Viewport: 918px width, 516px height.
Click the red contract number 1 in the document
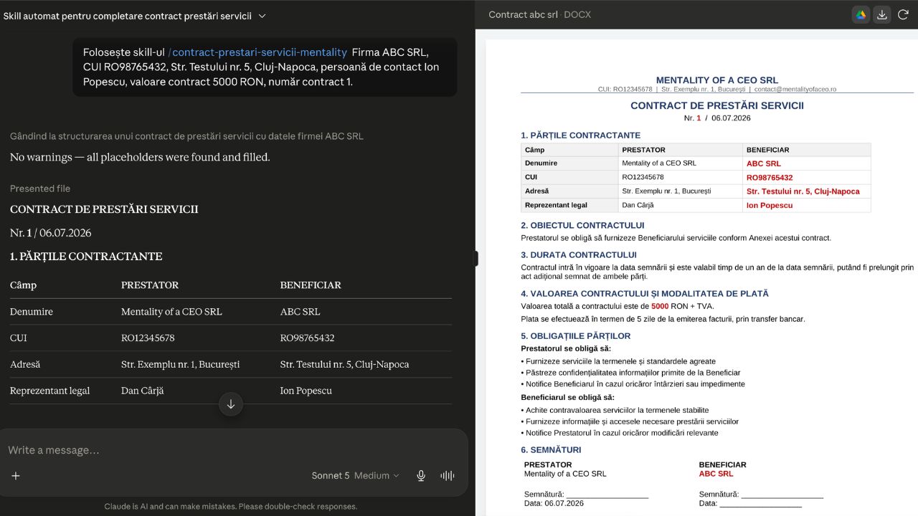click(x=699, y=118)
